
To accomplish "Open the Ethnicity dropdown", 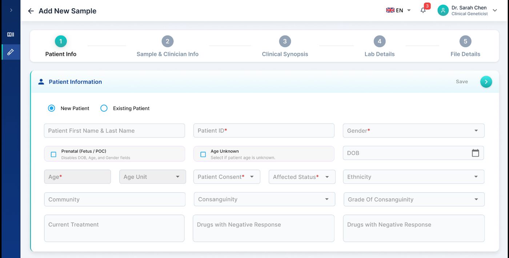I will click(x=413, y=177).
